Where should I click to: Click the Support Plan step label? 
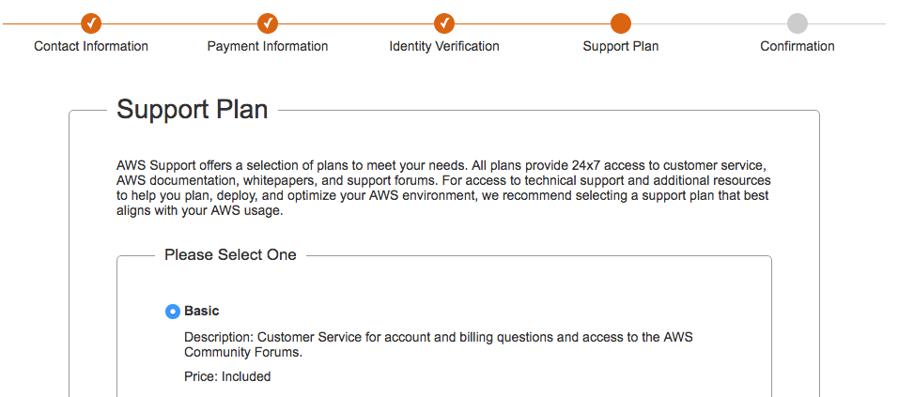tap(620, 46)
